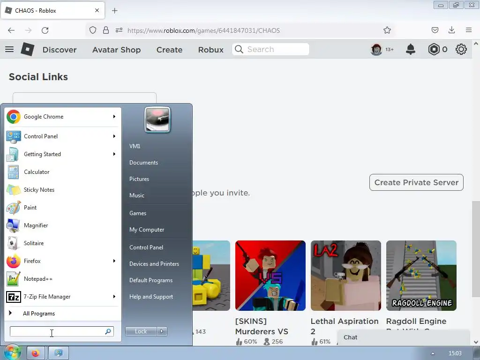The image size is (480, 360).
Task: Open Devices and Printers
Action: [x=154, y=264]
